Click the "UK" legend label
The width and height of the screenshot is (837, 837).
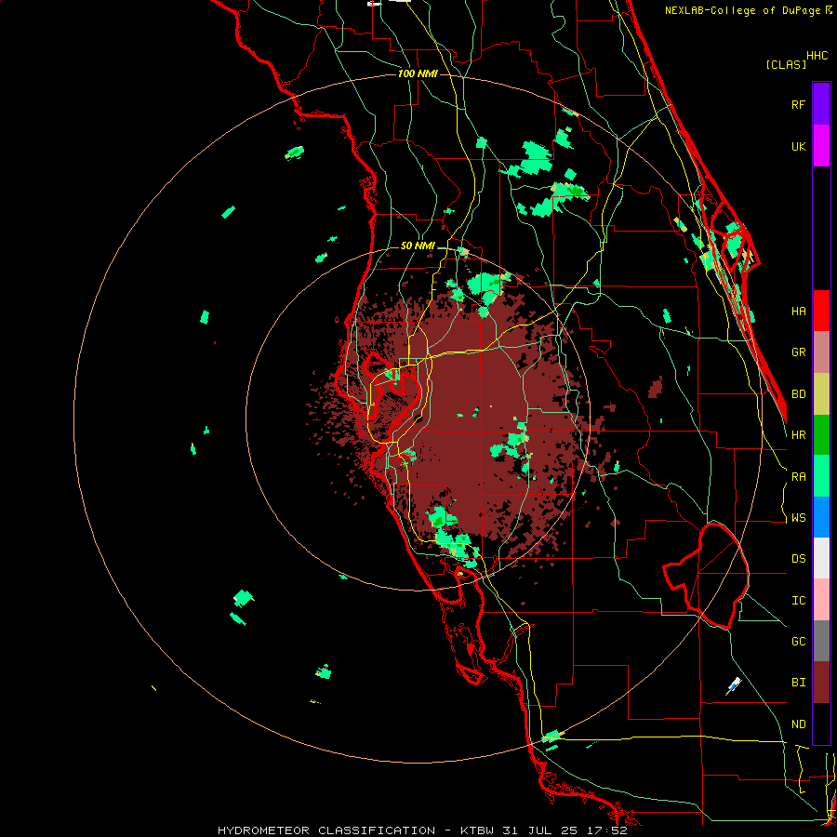coord(798,146)
